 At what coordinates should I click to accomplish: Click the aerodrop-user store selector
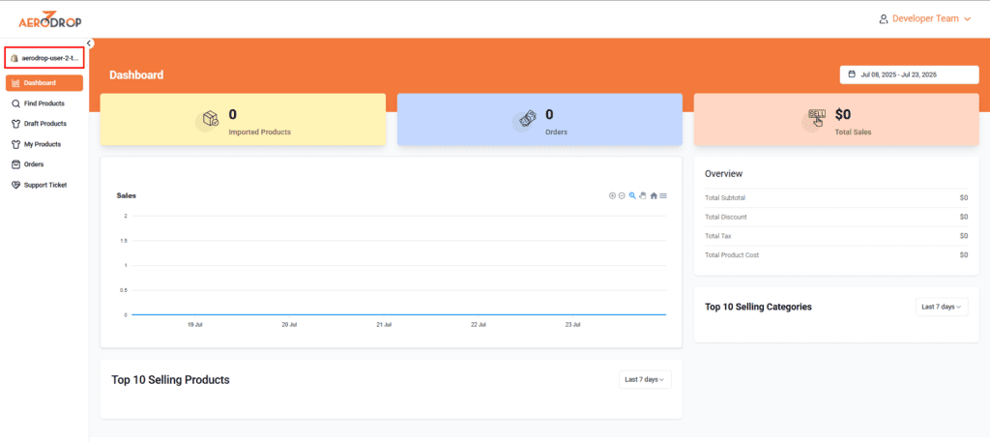click(44, 58)
